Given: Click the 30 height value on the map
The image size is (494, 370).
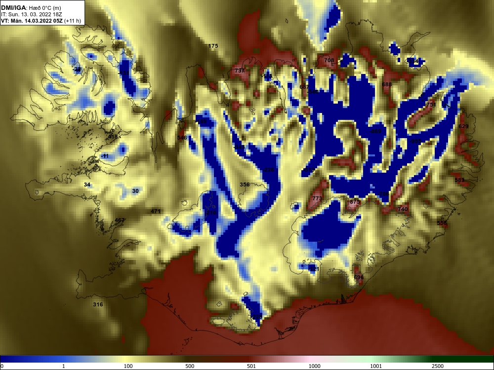Looking at the screenshot, I should click(135, 191).
